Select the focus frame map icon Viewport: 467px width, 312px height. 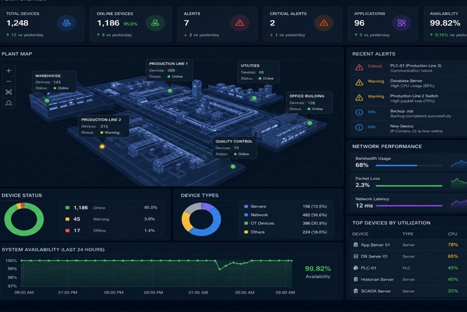point(9,92)
